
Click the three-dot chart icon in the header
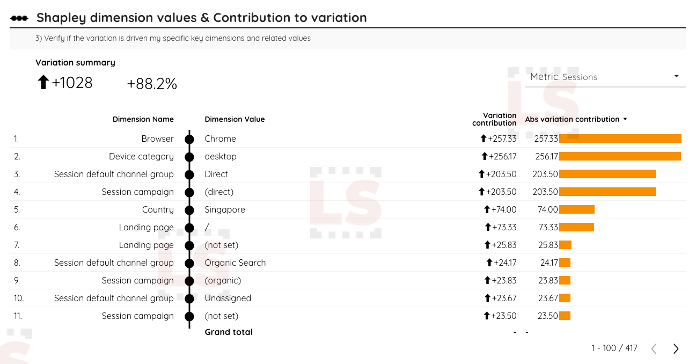point(18,17)
